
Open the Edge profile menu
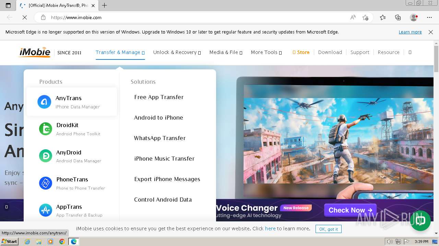(x=414, y=17)
